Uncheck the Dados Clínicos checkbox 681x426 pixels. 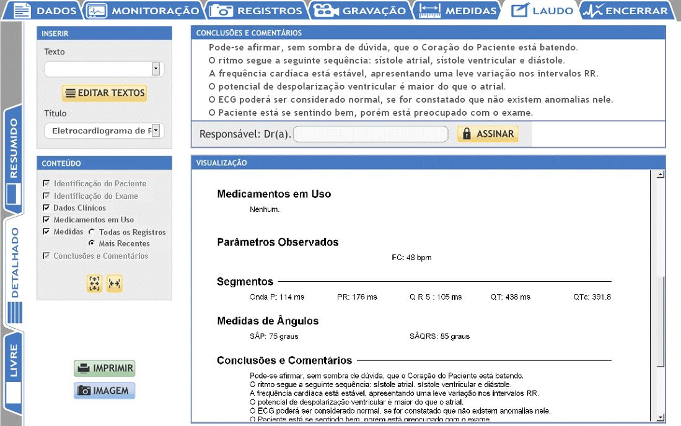pos(46,208)
